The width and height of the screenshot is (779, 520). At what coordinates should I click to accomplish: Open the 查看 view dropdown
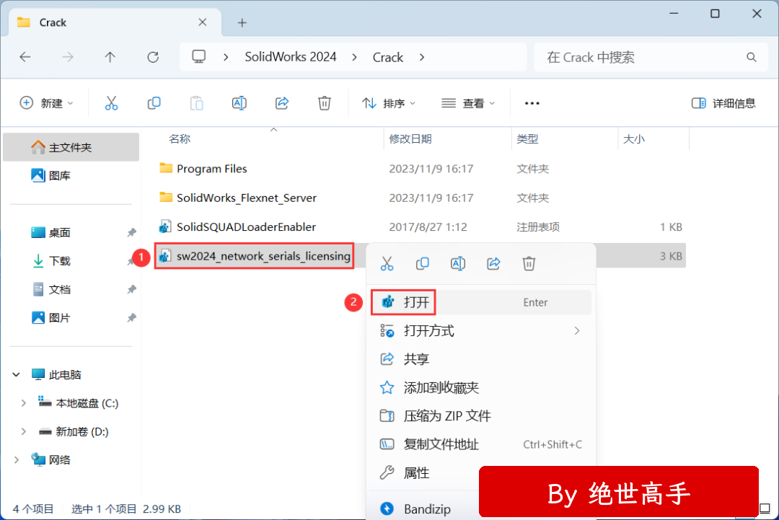pos(468,103)
